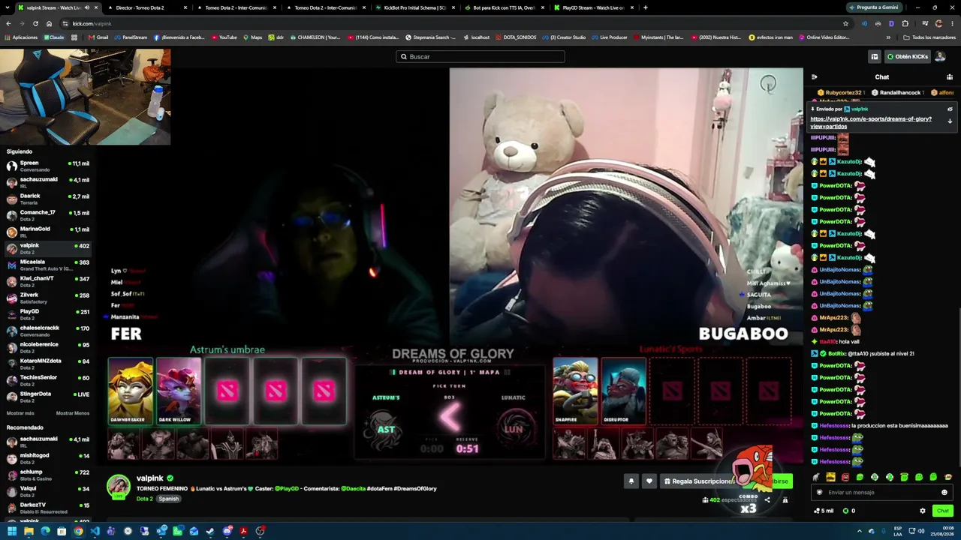The height and width of the screenshot is (540, 961).
Task: Open the user profile avatar menu
Action: pos(940,56)
